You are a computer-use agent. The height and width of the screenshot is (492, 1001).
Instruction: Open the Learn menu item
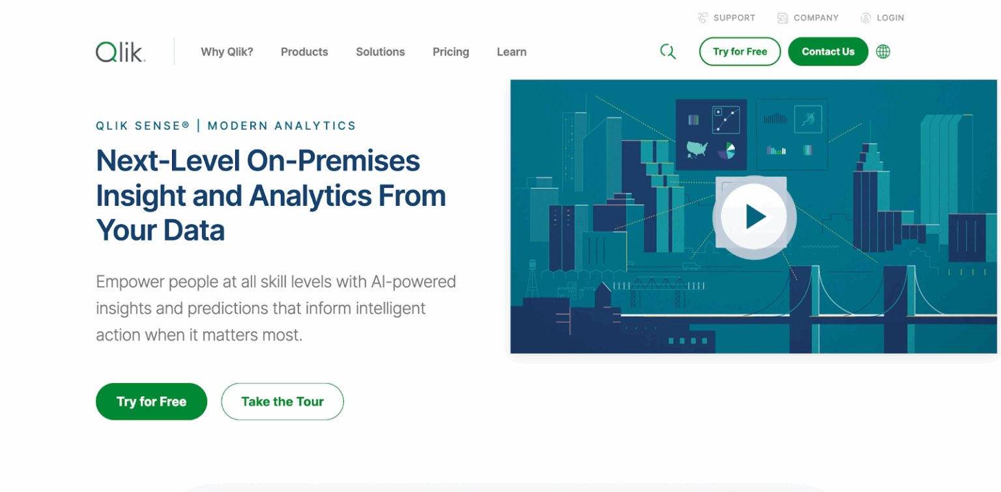pos(512,52)
